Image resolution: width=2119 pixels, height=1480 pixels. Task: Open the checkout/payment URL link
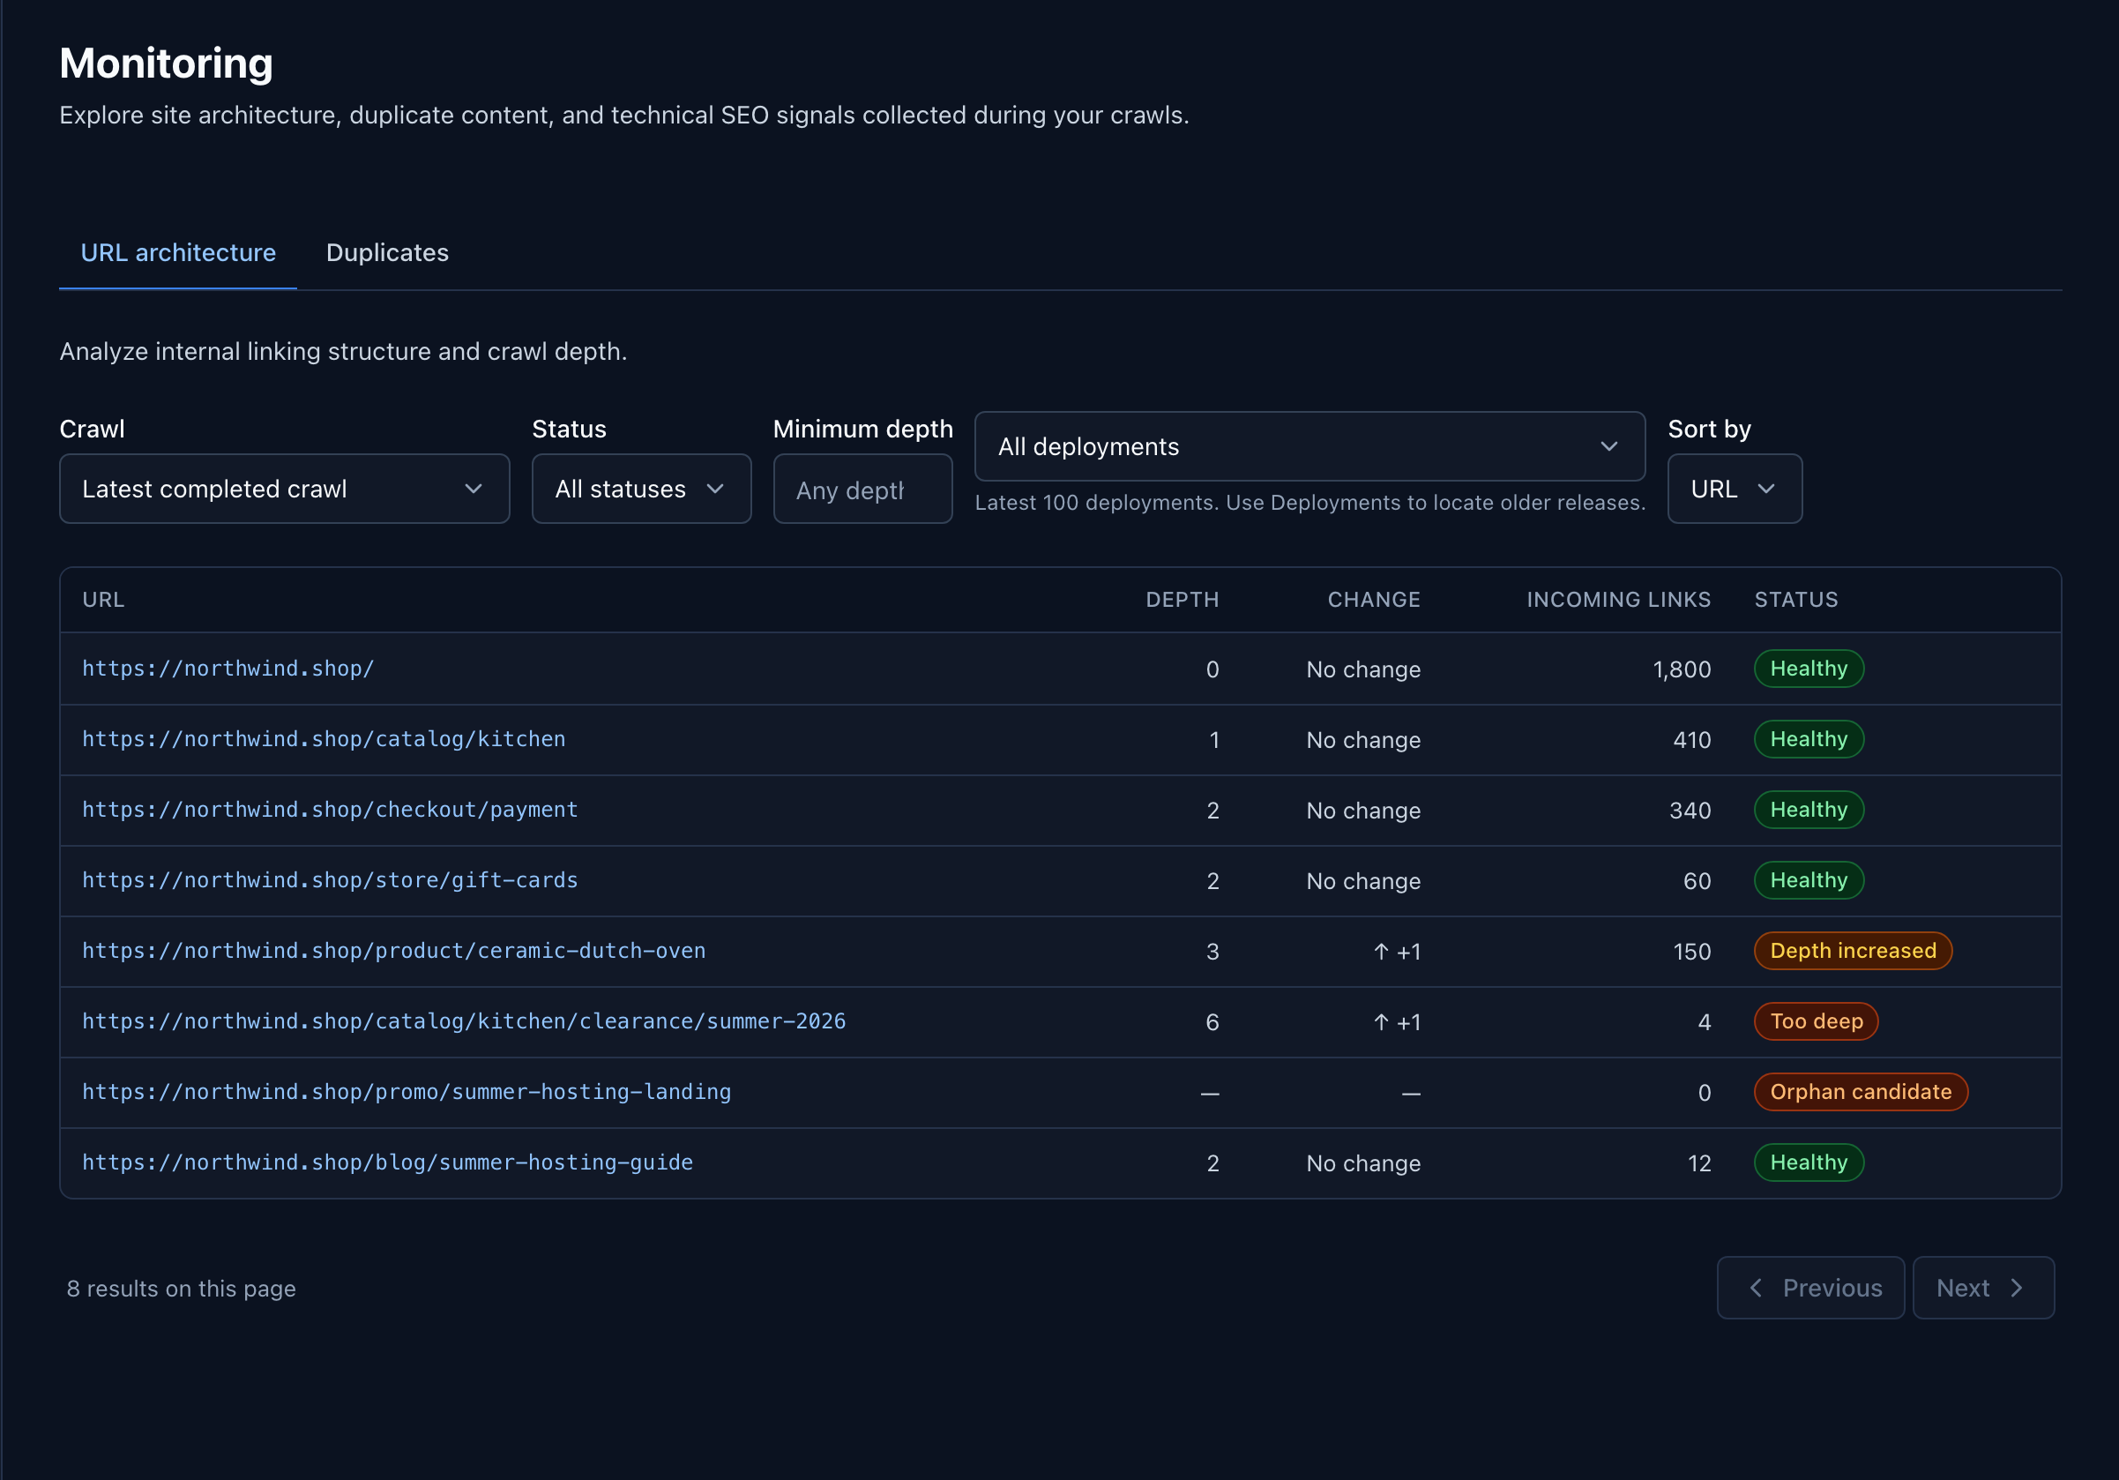(x=331, y=810)
